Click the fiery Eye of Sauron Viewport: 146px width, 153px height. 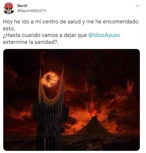pos(50,80)
